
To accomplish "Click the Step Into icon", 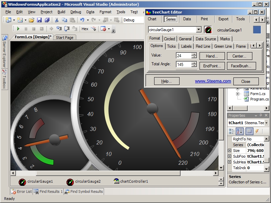I will [59, 28].
